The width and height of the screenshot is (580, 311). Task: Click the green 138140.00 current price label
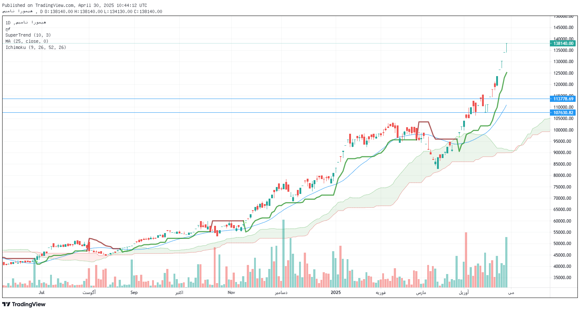563,43
